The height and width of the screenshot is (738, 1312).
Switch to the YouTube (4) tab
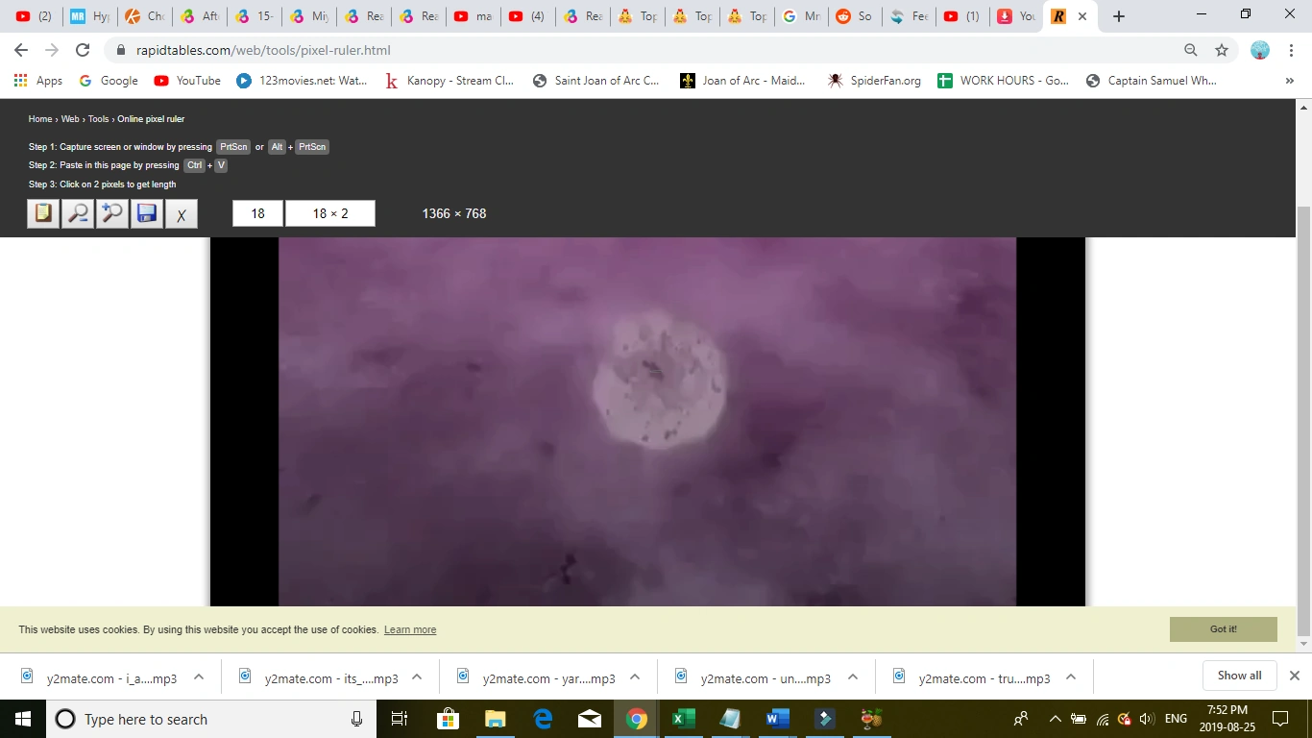point(526,16)
